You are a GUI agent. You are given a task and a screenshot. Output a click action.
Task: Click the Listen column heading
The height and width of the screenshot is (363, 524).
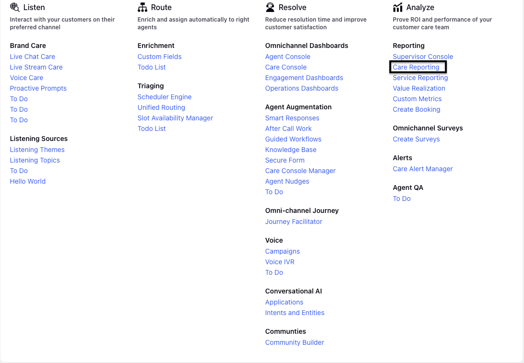(x=34, y=7)
